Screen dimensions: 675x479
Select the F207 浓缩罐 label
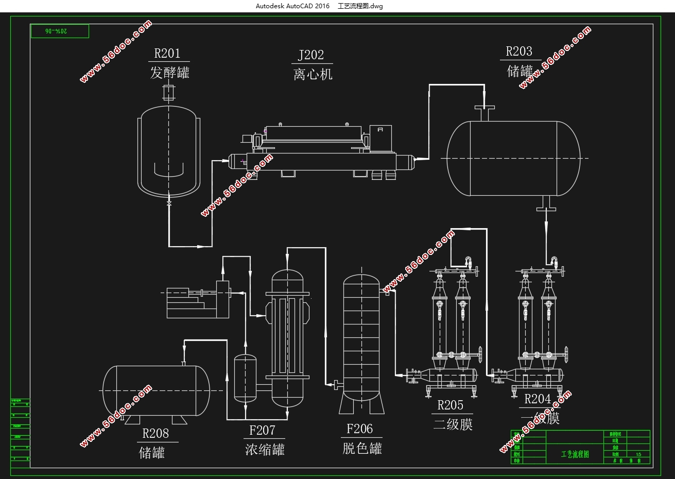click(x=265, y=440)
